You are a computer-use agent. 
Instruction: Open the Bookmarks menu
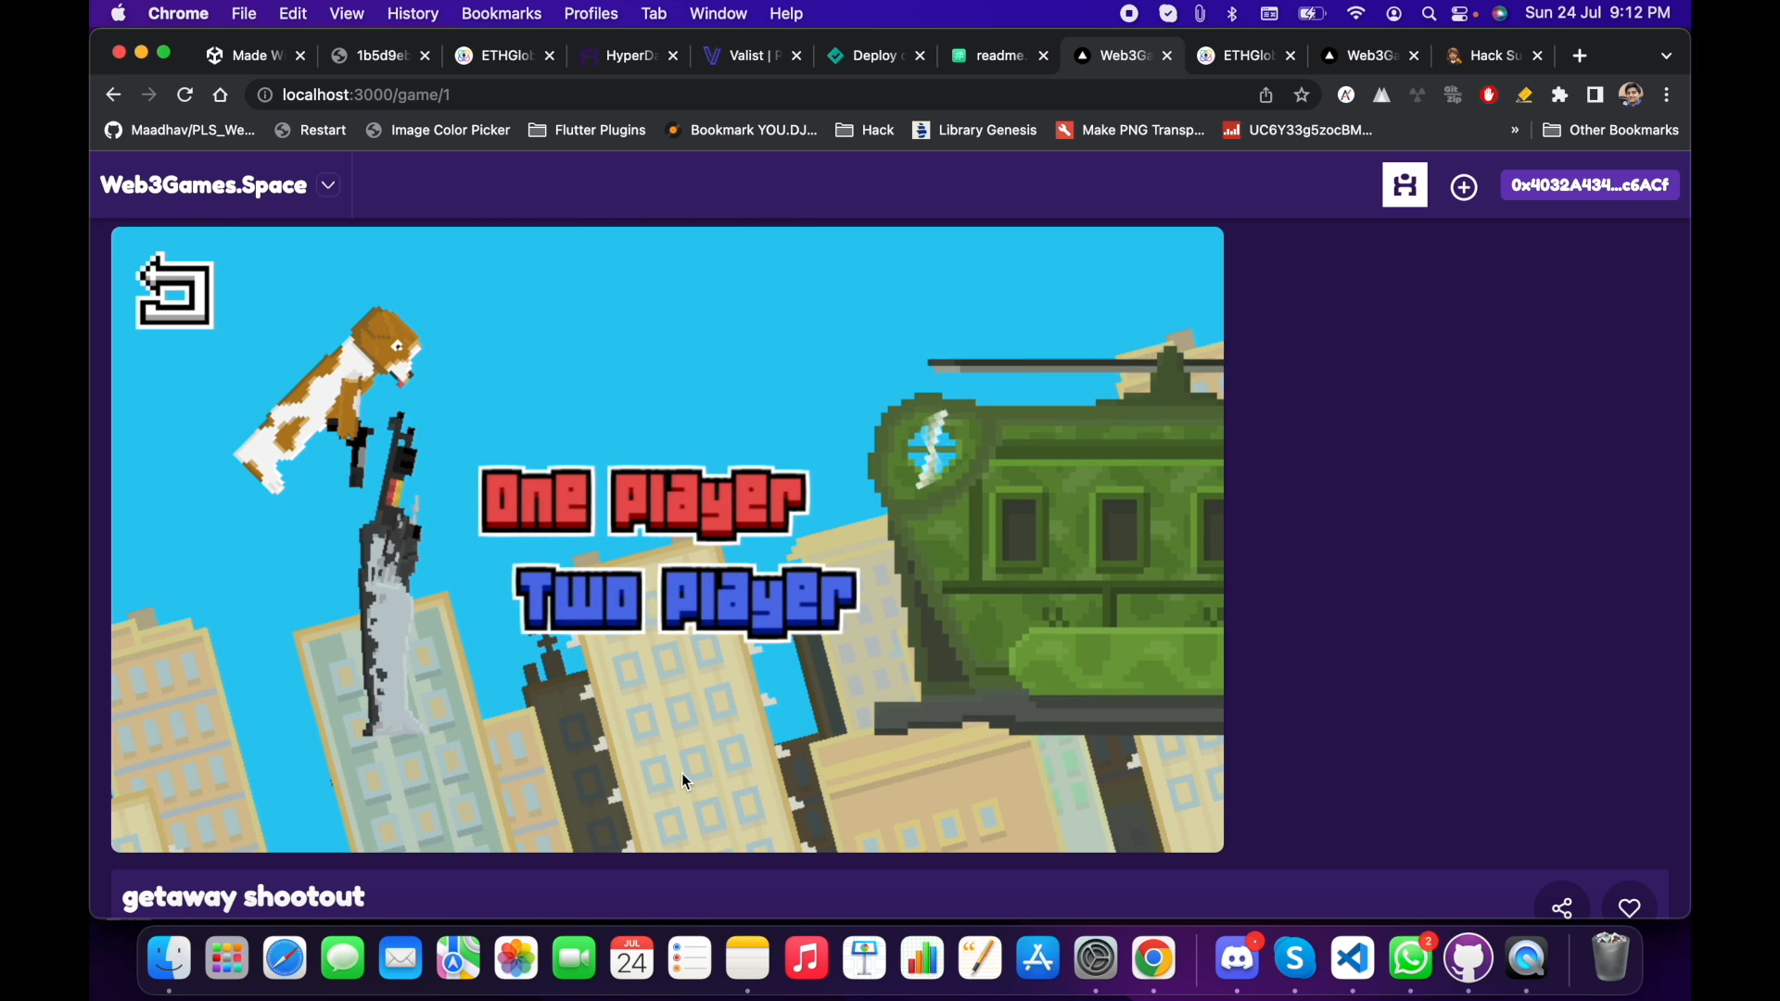point(502,14)
